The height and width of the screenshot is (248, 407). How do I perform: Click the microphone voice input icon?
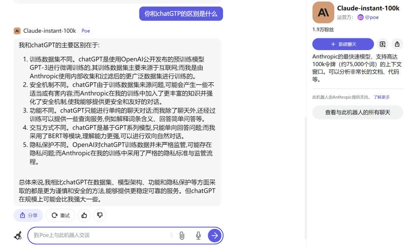[x=198, y=236]
